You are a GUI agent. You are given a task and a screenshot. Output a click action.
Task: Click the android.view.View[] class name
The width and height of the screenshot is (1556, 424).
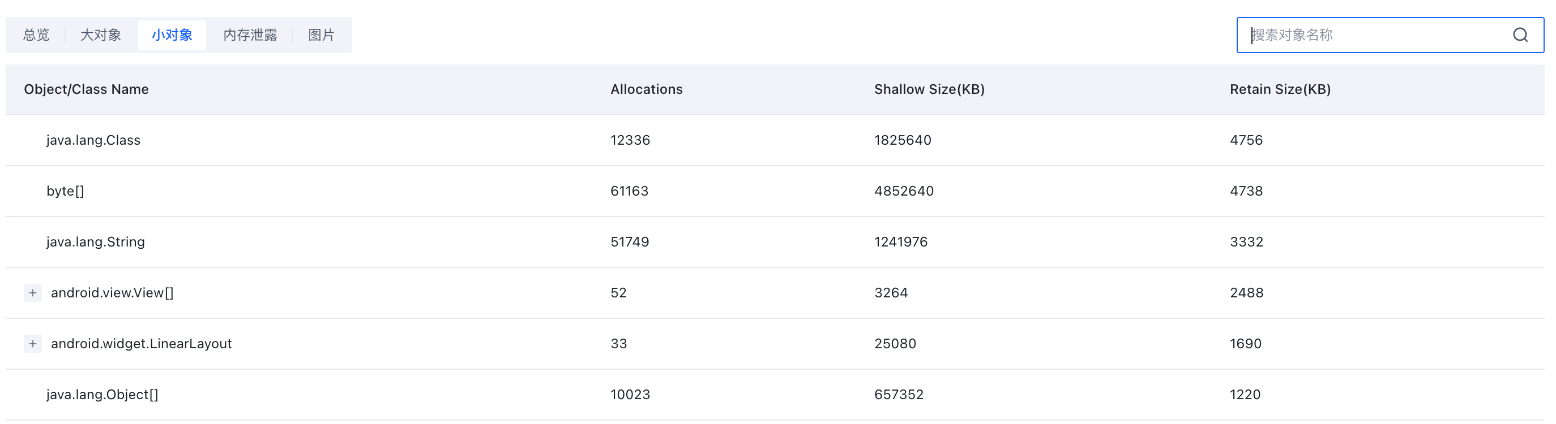[112, 292]
